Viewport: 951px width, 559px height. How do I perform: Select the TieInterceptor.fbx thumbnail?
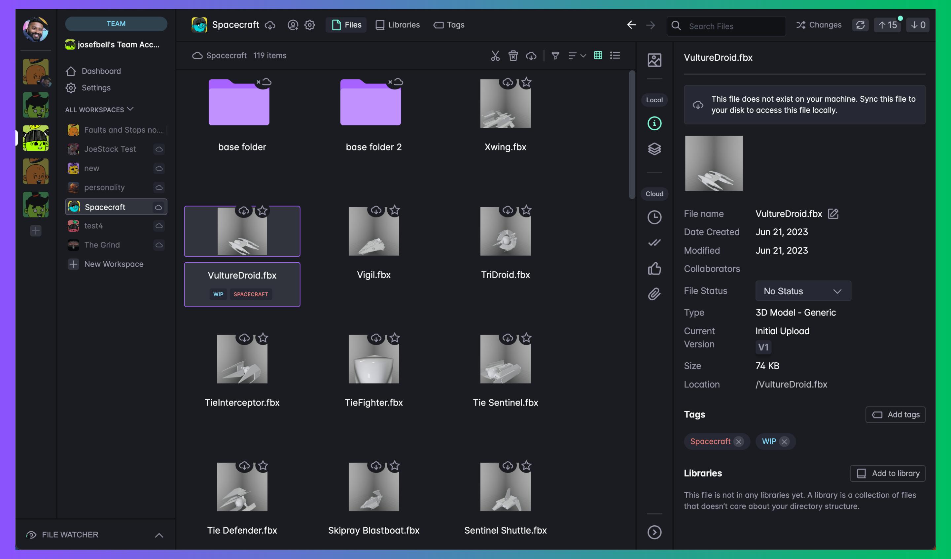pos(242,359)
